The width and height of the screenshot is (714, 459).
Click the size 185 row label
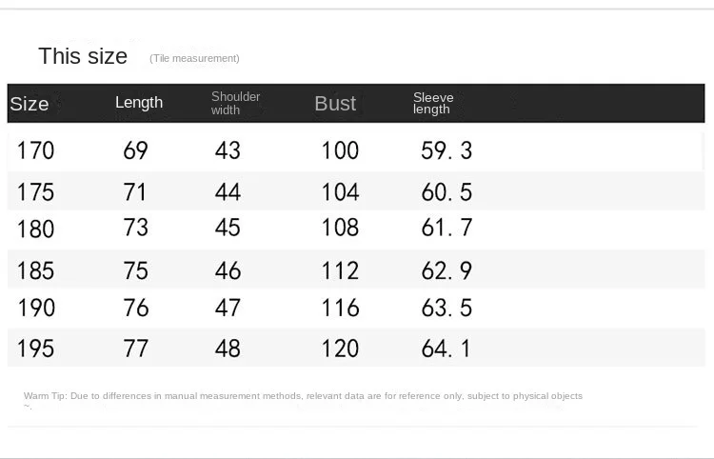pyautogui.click(x=35, y=270)
